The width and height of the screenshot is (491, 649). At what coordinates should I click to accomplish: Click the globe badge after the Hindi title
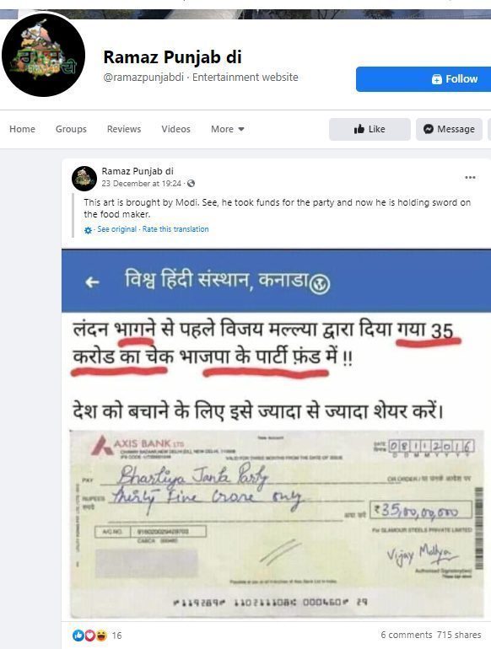click(320, 285)
